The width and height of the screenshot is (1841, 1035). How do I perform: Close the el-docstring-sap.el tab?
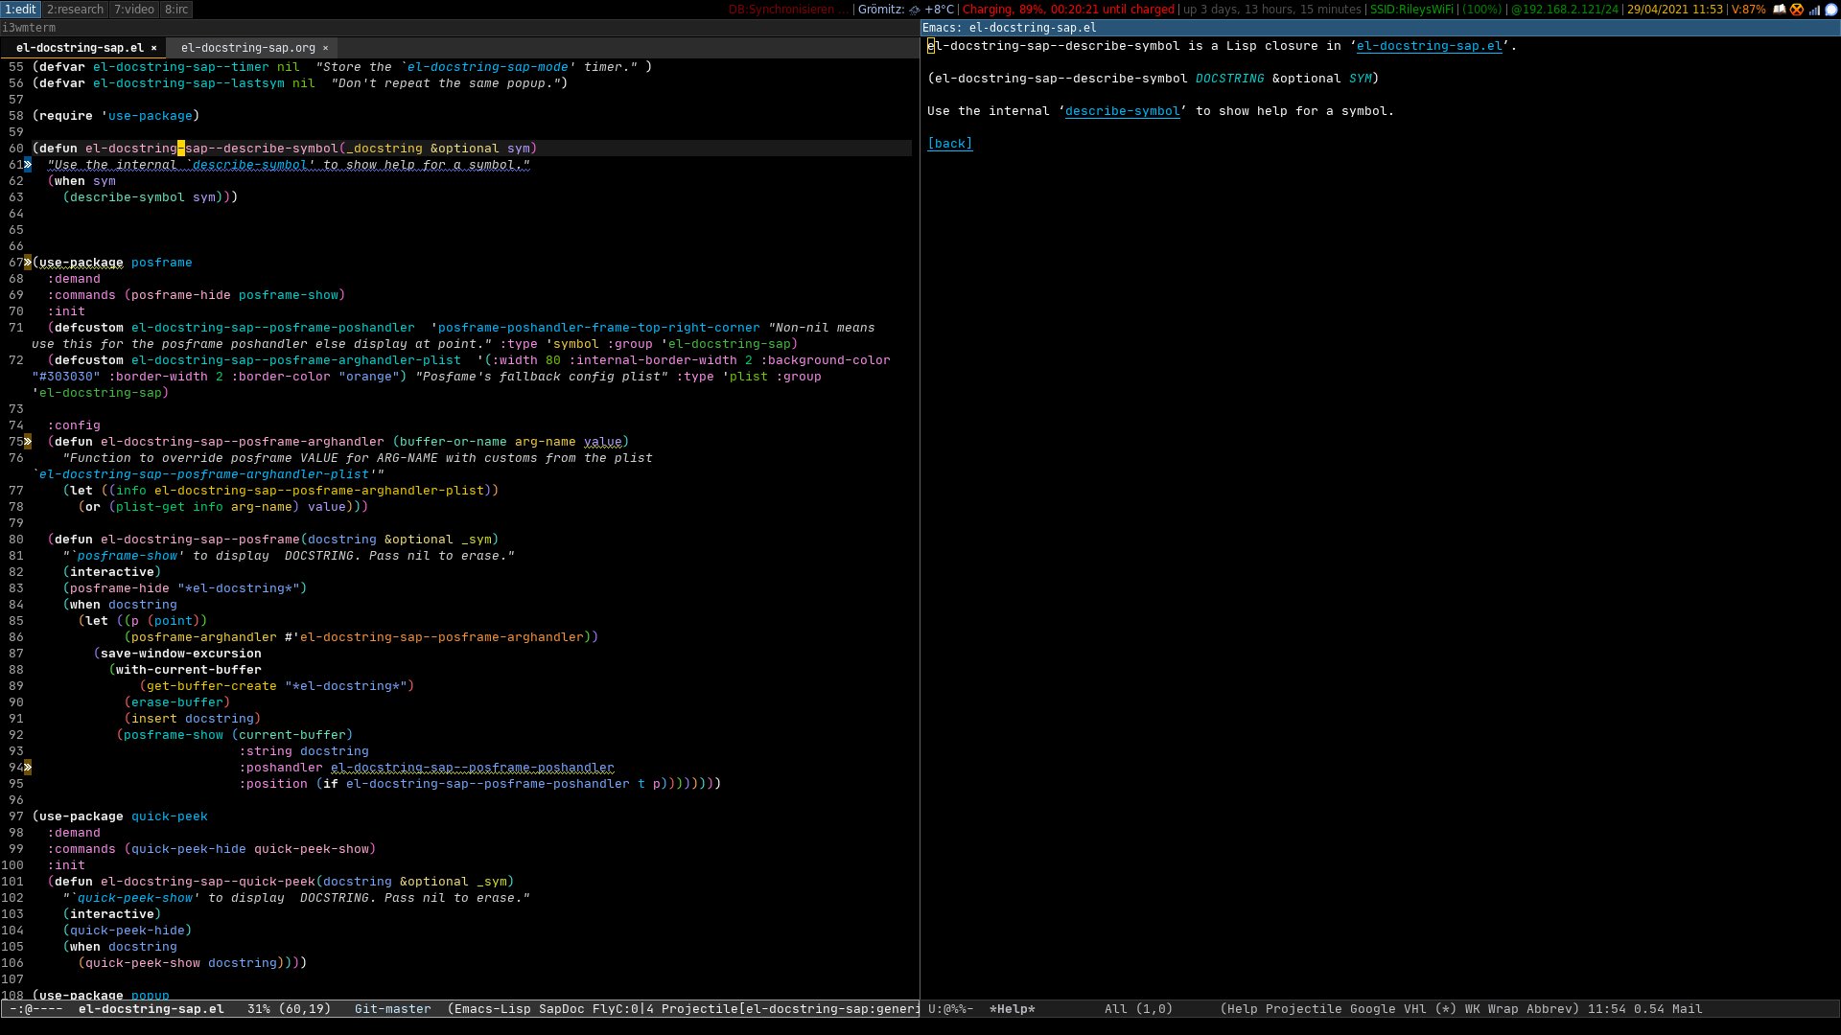(x=153, y=48)
